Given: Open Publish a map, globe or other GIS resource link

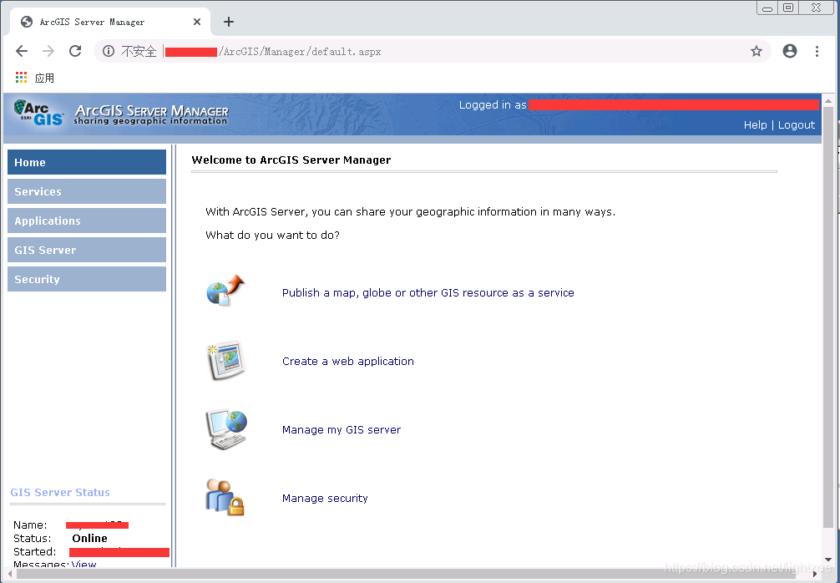Looking at the screenshot, I should pyautogui.click(x=428, y=292).
